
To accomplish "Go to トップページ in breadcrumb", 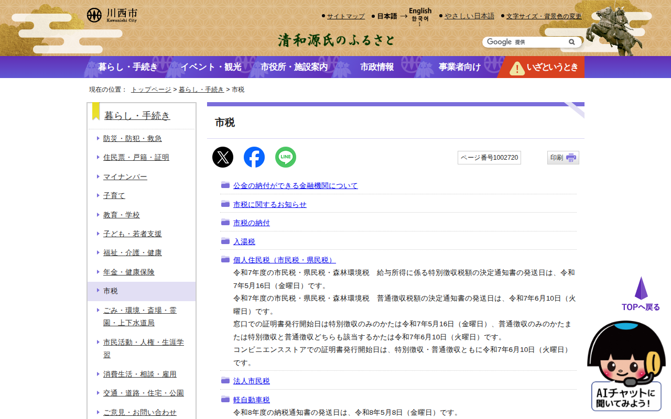I will point(151,90).
